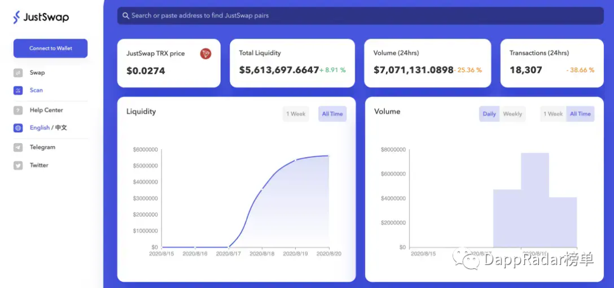
Task: Select All Time range in Volume chart
Action: (x=580, y=114)
